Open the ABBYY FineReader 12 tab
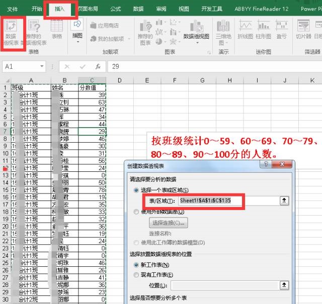Image resolution: width=322 pixels, height=304 pixels. pyautogui.click(x=262, y=9)
